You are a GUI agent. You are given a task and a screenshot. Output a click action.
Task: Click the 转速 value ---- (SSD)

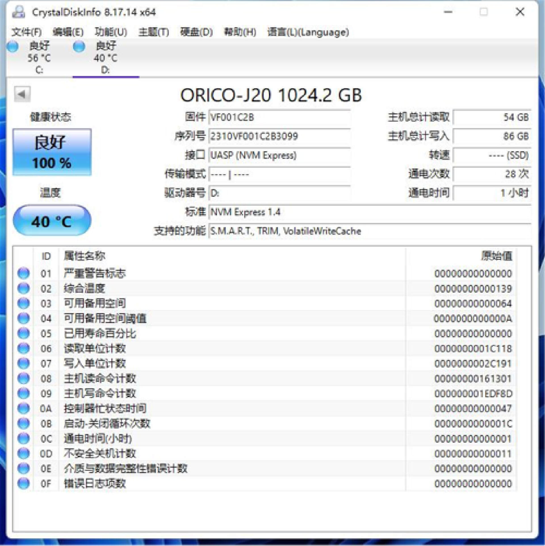click(x=492, y=155)
